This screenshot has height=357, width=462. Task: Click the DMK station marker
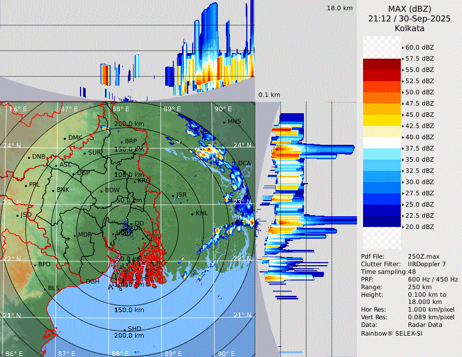[x=65, y=138]
